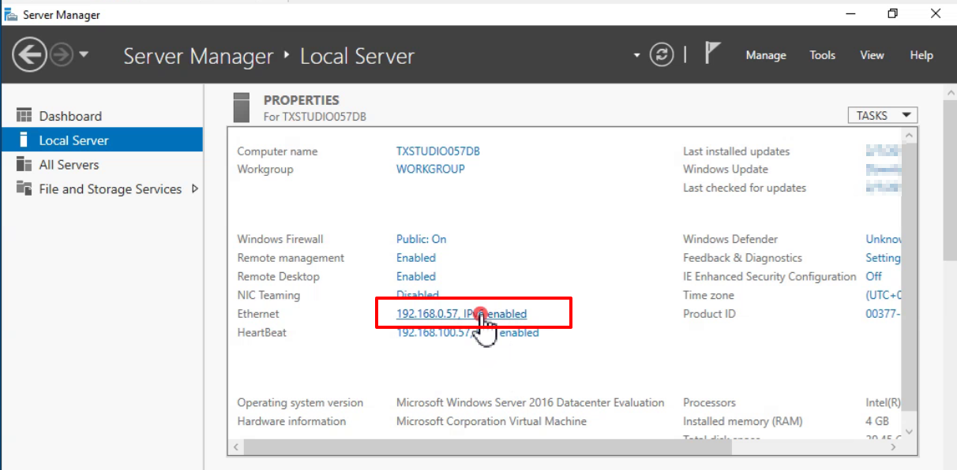Image resolution: width=957 pixels, height=470 pixels.
Task: Select All Servers in the sidebar
Action: (x=102, y=165)
